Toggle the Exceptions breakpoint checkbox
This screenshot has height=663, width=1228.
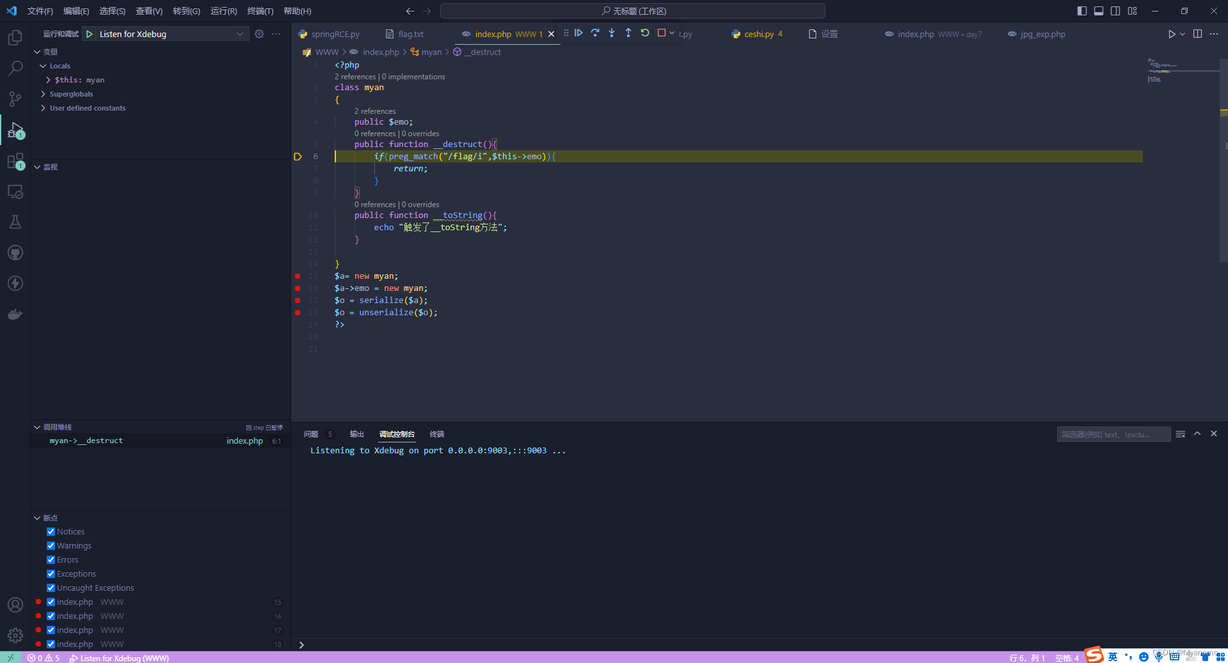(x=51, y=573)
